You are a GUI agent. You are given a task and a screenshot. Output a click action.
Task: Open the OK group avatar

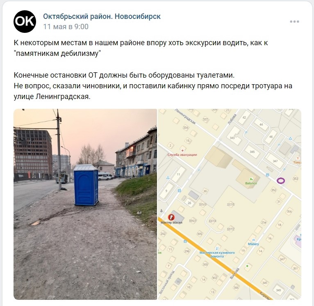click(25, 21)
